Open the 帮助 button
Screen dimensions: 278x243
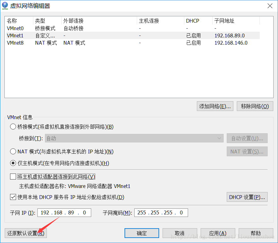pyautogui.click(x=256, y=233)
